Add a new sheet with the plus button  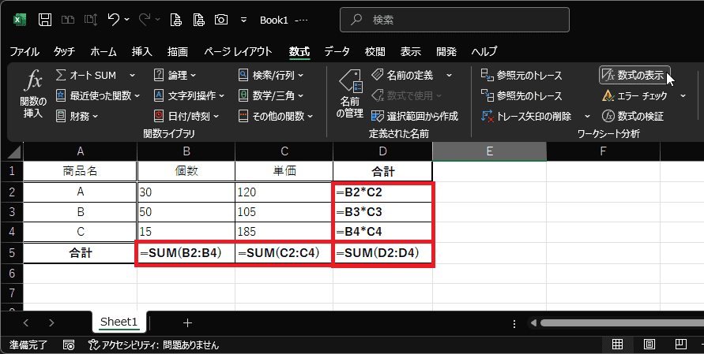click(187, 322)
